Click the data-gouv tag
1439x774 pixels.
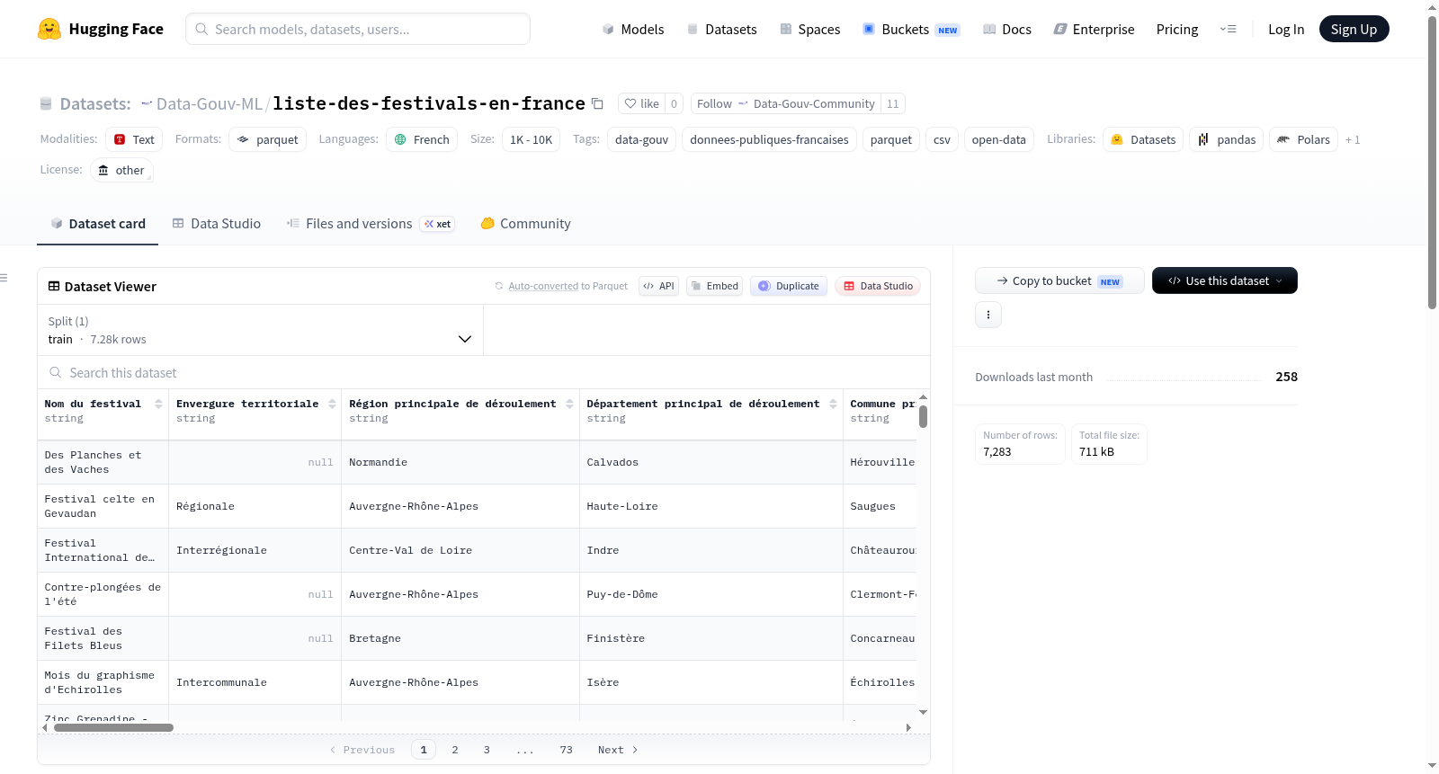coord(641,139)
